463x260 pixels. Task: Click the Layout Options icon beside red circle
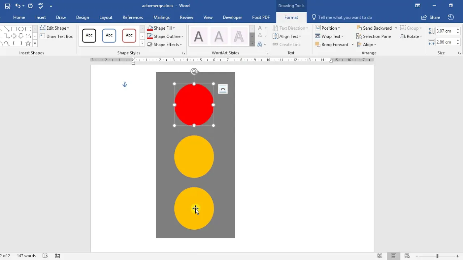click(223, 89)
